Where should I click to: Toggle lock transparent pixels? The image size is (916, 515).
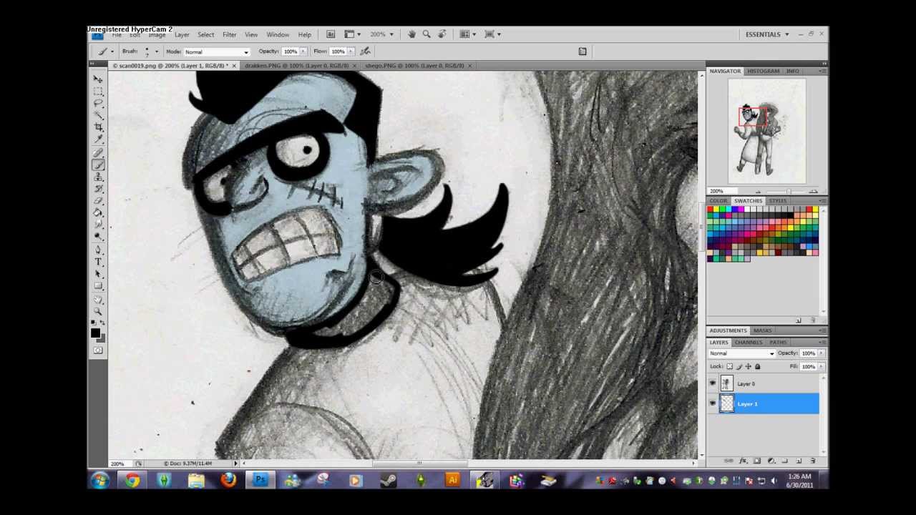729,367
